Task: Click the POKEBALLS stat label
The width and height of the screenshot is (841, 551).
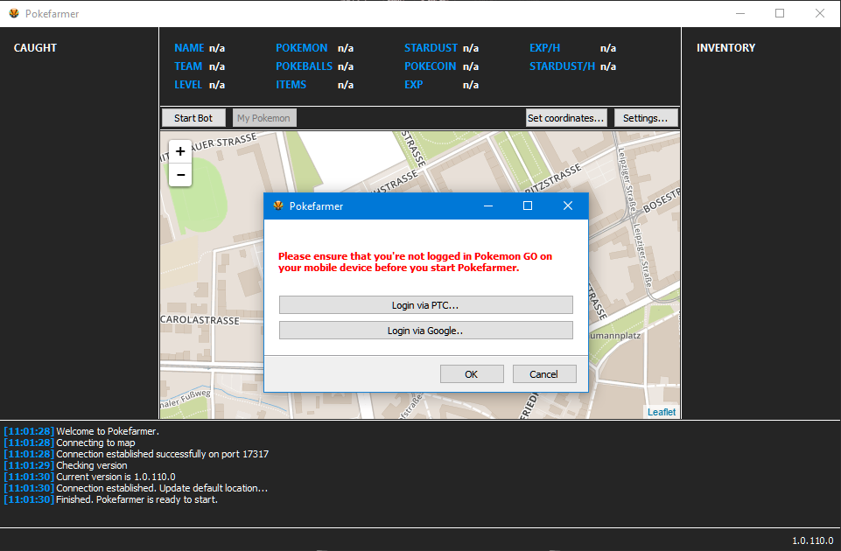Action: [x=304, y=66]
